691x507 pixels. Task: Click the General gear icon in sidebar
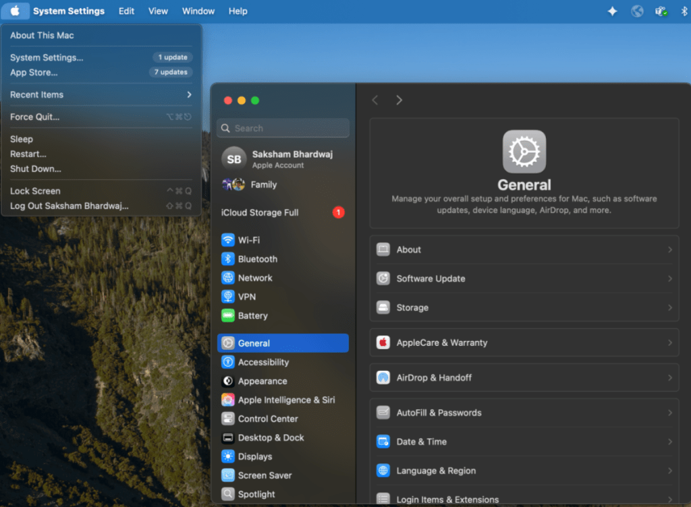[228, 343]
